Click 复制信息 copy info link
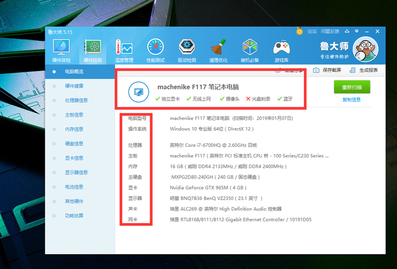Screen dimensions: 397x269 point(351,99)
